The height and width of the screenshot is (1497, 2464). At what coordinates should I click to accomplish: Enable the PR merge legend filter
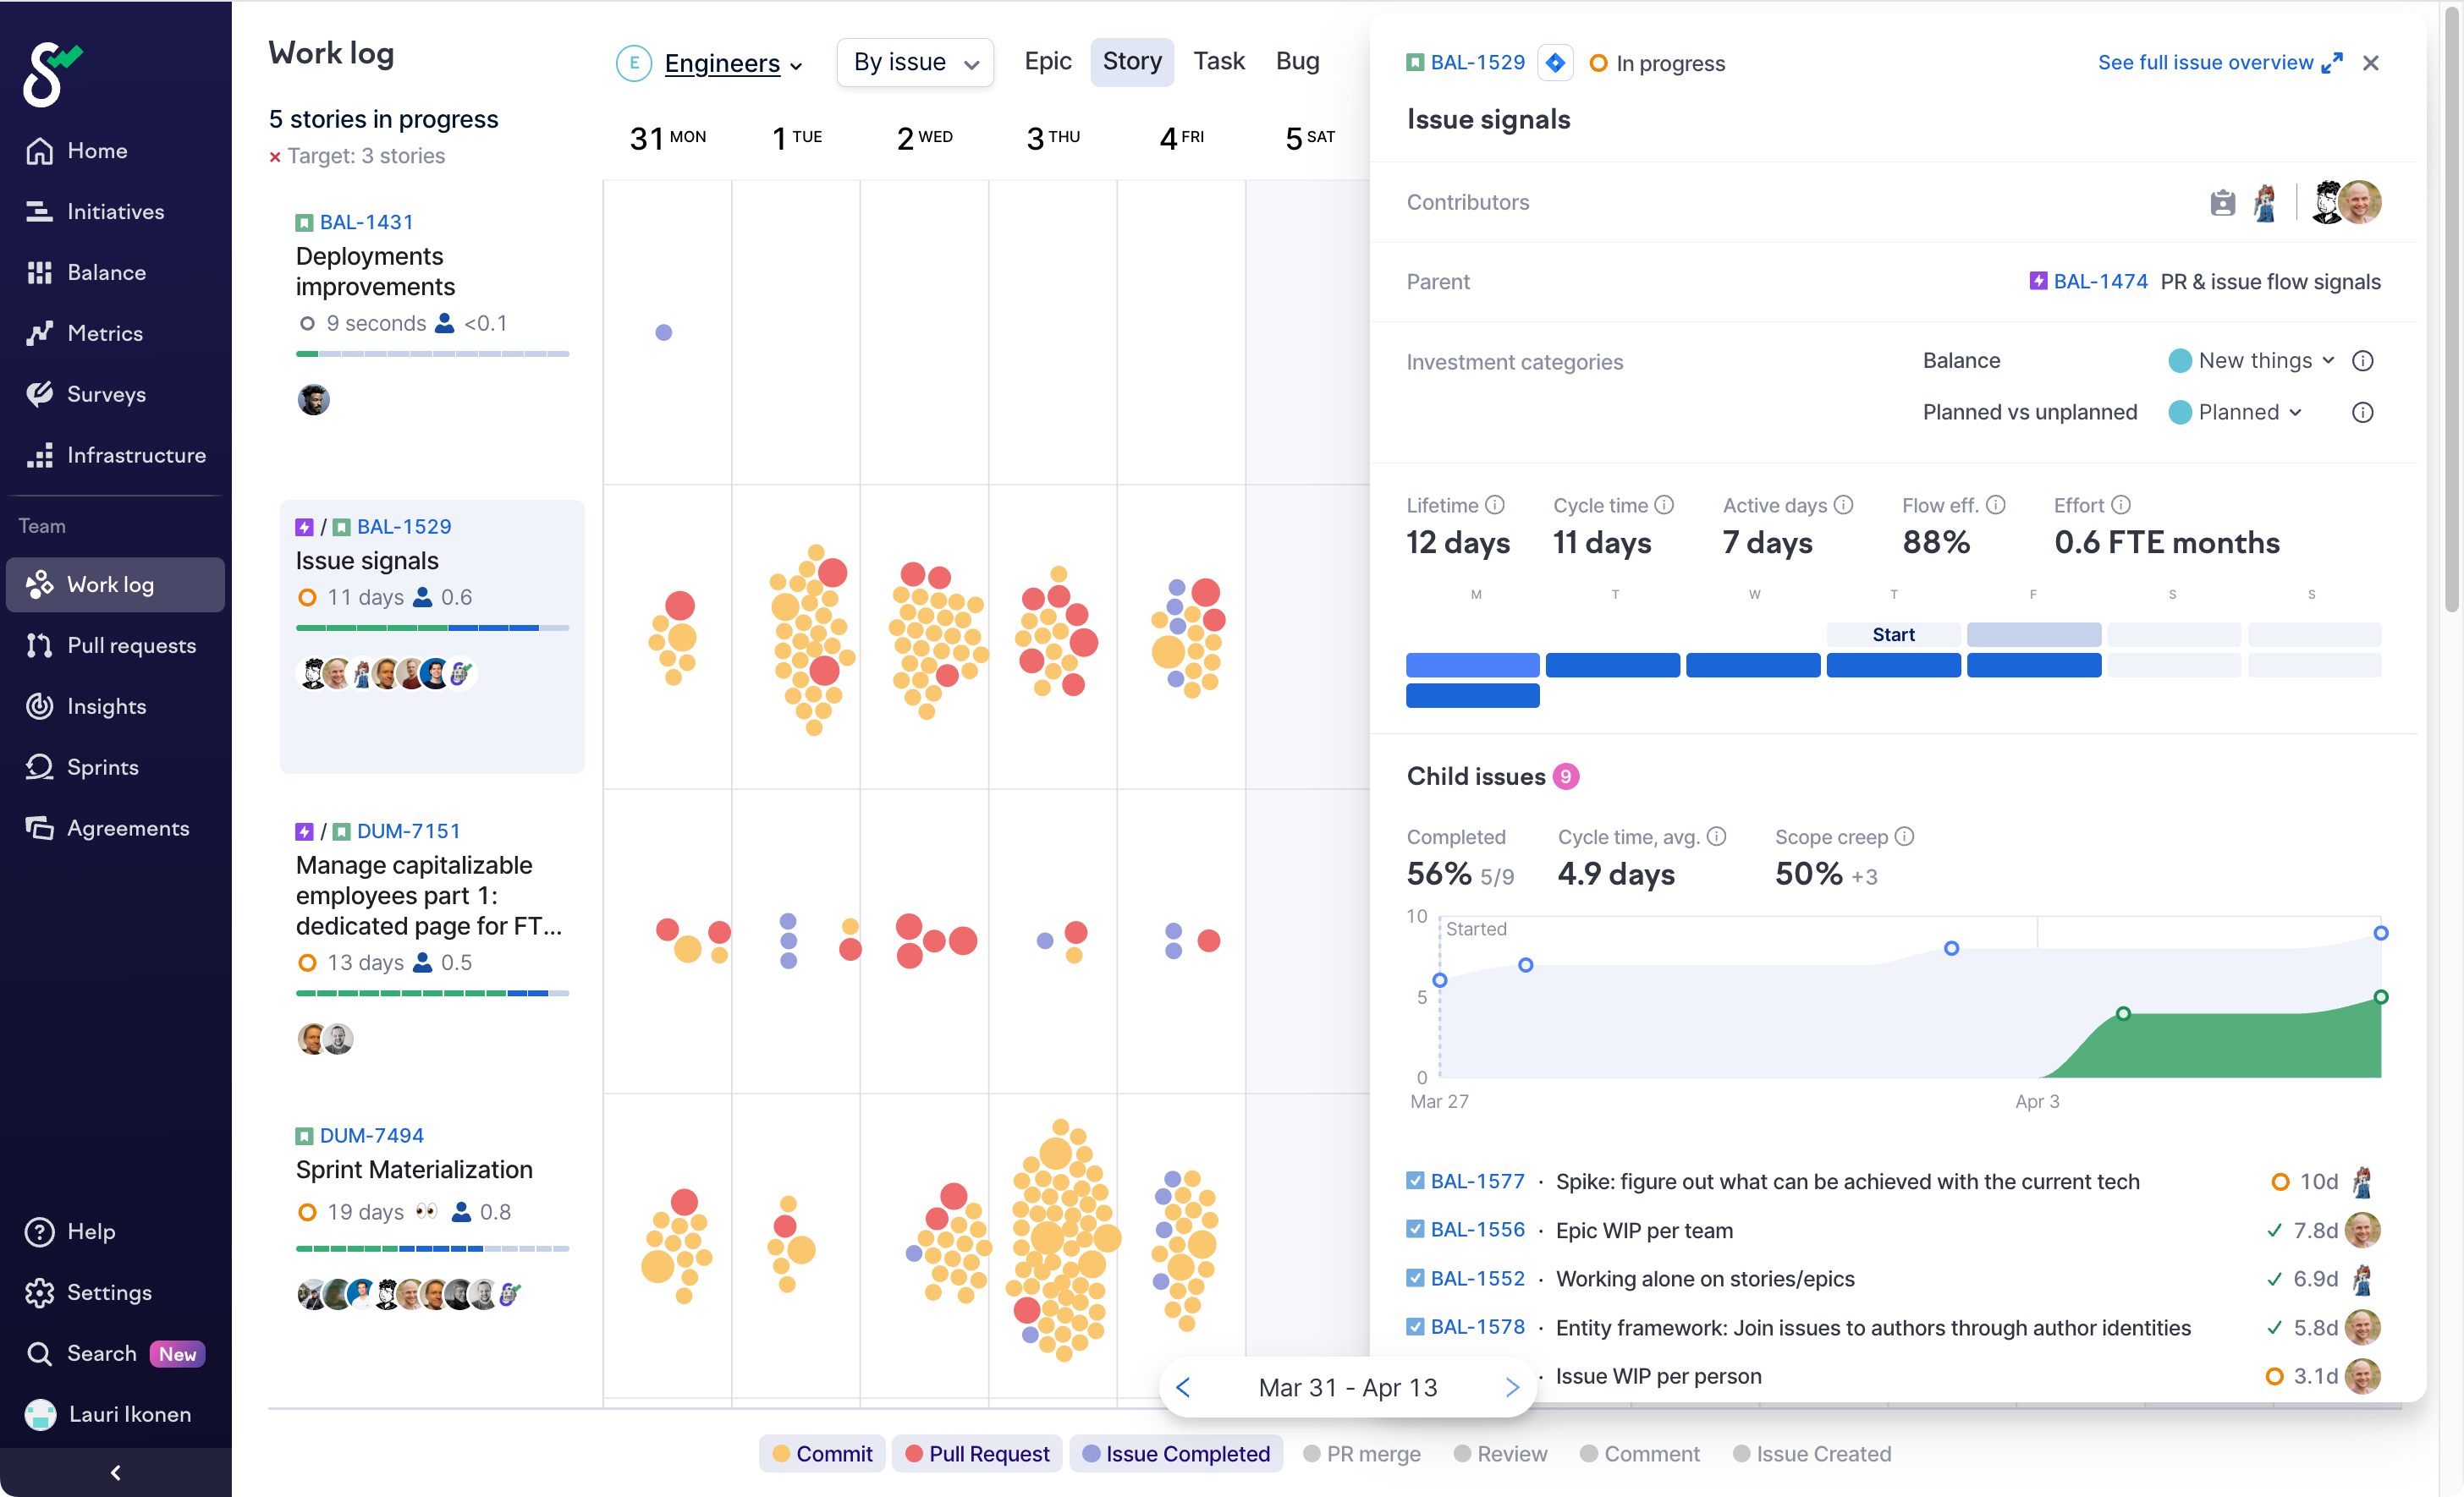pos(1361,1453)
